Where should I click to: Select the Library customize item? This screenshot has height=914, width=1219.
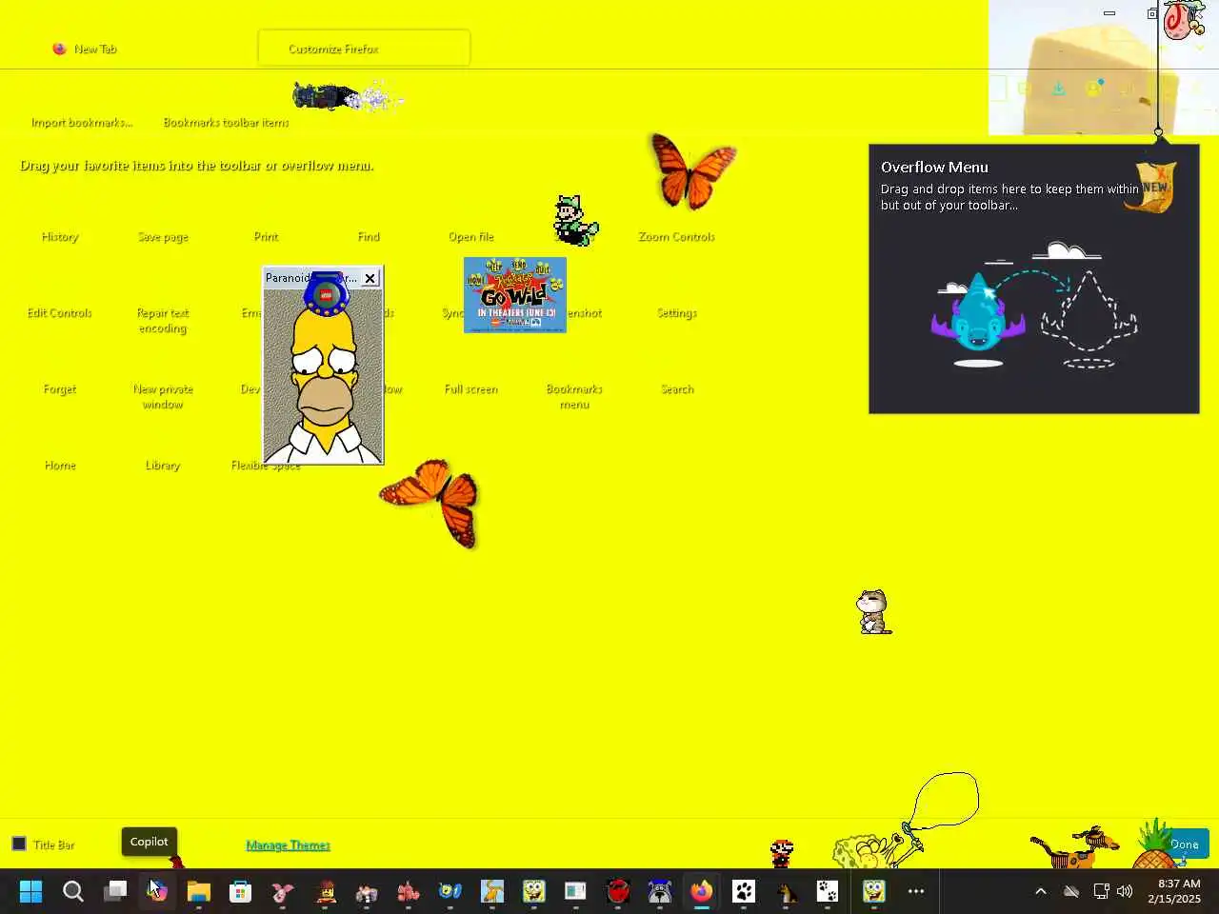coord(163,466)
